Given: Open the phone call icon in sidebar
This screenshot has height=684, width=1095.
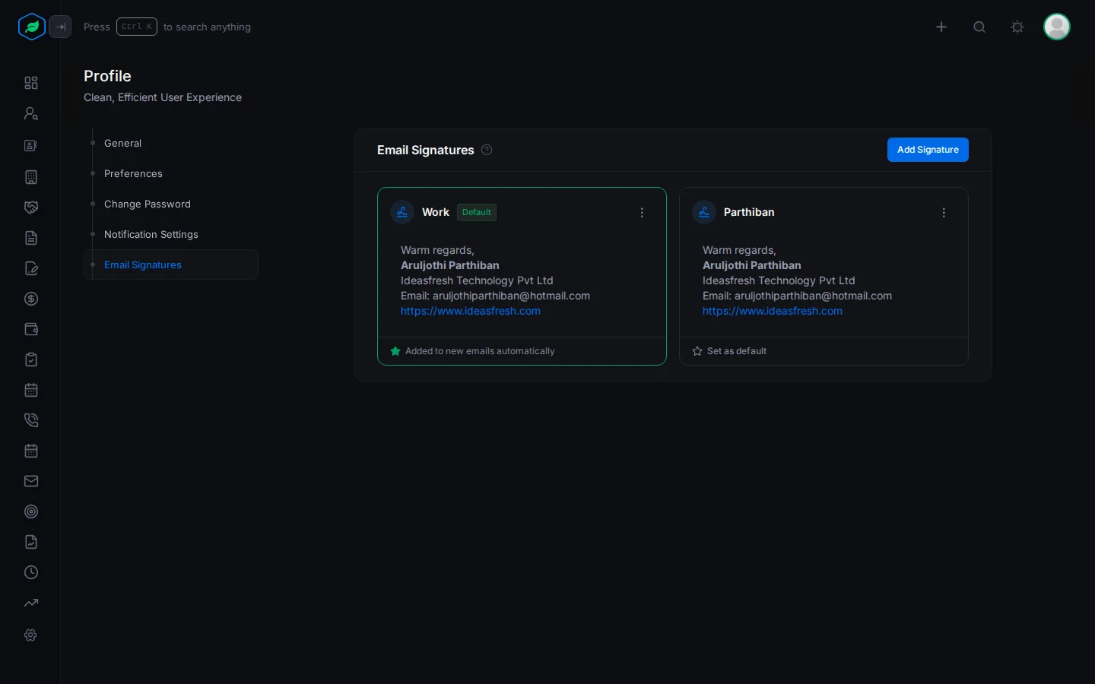Looking at the screenshot, I should pyautogui.click(x=31, y=420).
